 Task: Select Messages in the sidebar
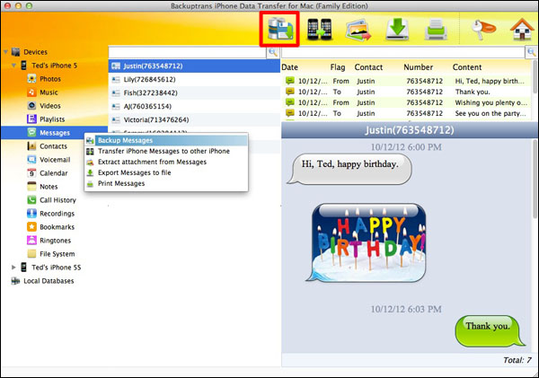click(x=54, y=133)
